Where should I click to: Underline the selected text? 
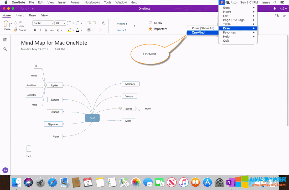pos(46,30)
